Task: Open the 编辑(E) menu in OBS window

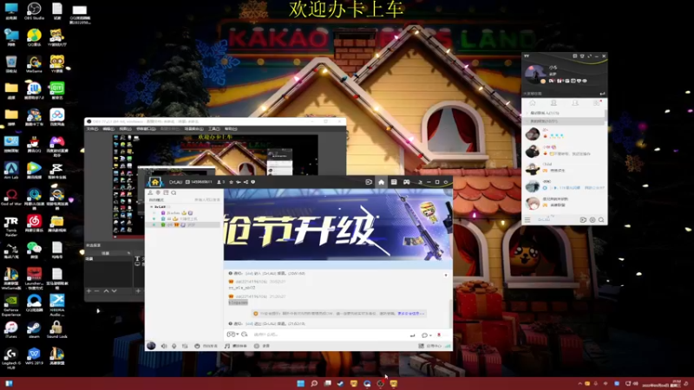Action: pyautogui.click(x=108, y=128)
